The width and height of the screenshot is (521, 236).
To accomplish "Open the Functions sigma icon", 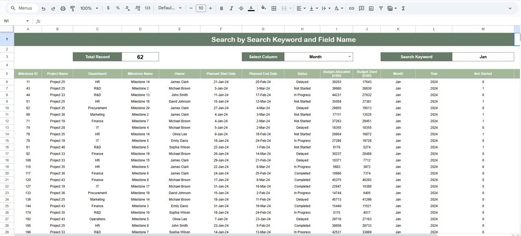I will [403, 8].
